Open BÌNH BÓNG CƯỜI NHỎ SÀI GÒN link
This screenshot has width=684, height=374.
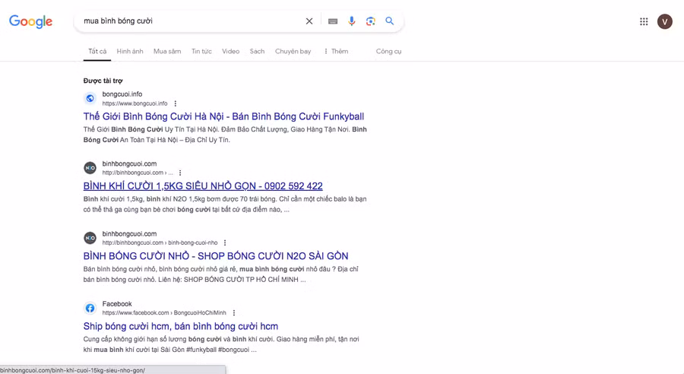click(x=216, y=256)
